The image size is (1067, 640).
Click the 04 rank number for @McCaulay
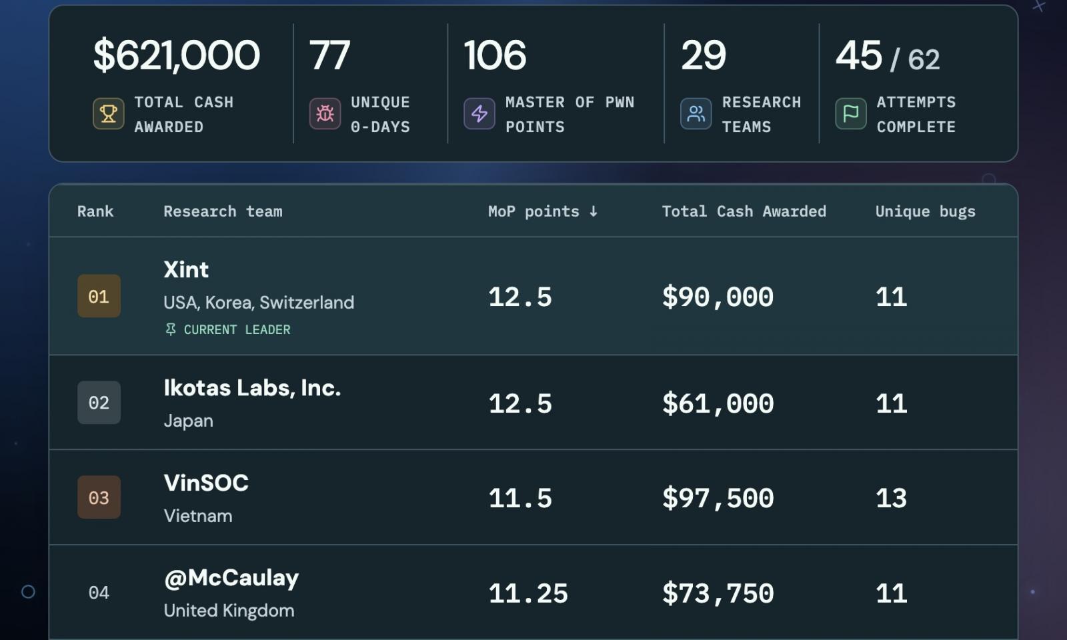point(99,593)
